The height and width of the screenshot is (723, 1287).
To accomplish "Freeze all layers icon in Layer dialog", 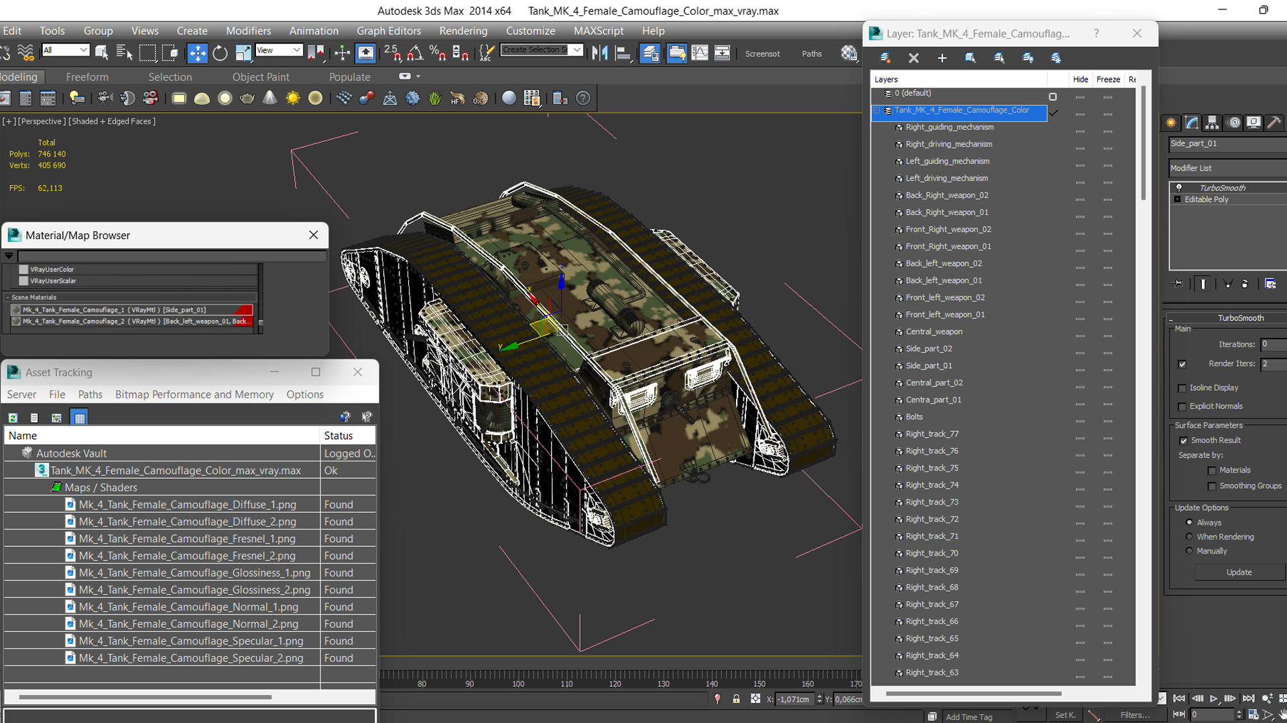I will [1056, 58].
